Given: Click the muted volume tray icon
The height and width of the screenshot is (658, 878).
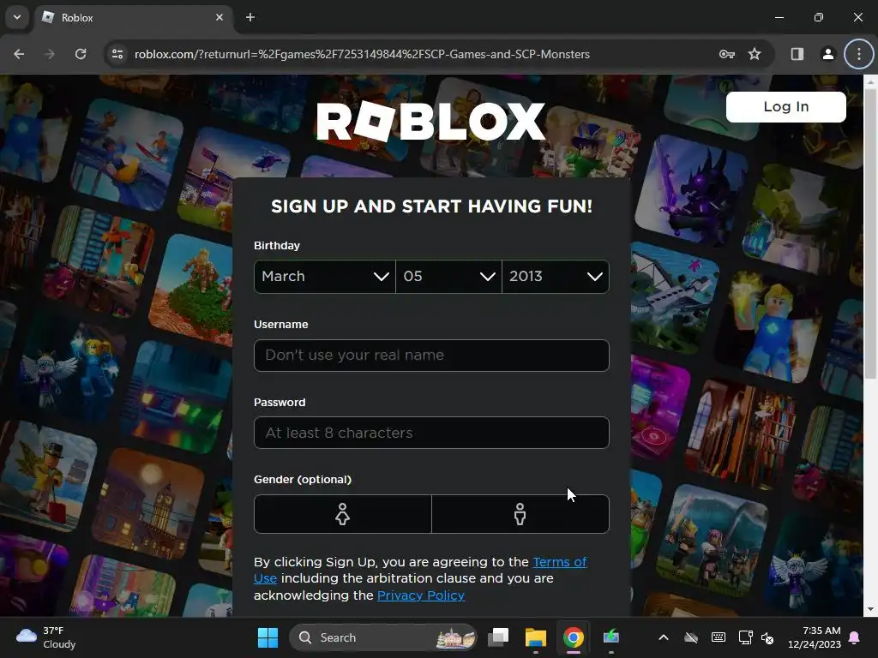Looking at the screenshot, I should 767,637.
